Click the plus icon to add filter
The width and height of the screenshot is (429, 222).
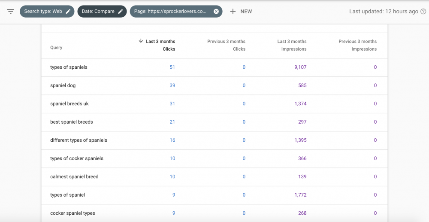pyautogui.click(x=233, y=12)
